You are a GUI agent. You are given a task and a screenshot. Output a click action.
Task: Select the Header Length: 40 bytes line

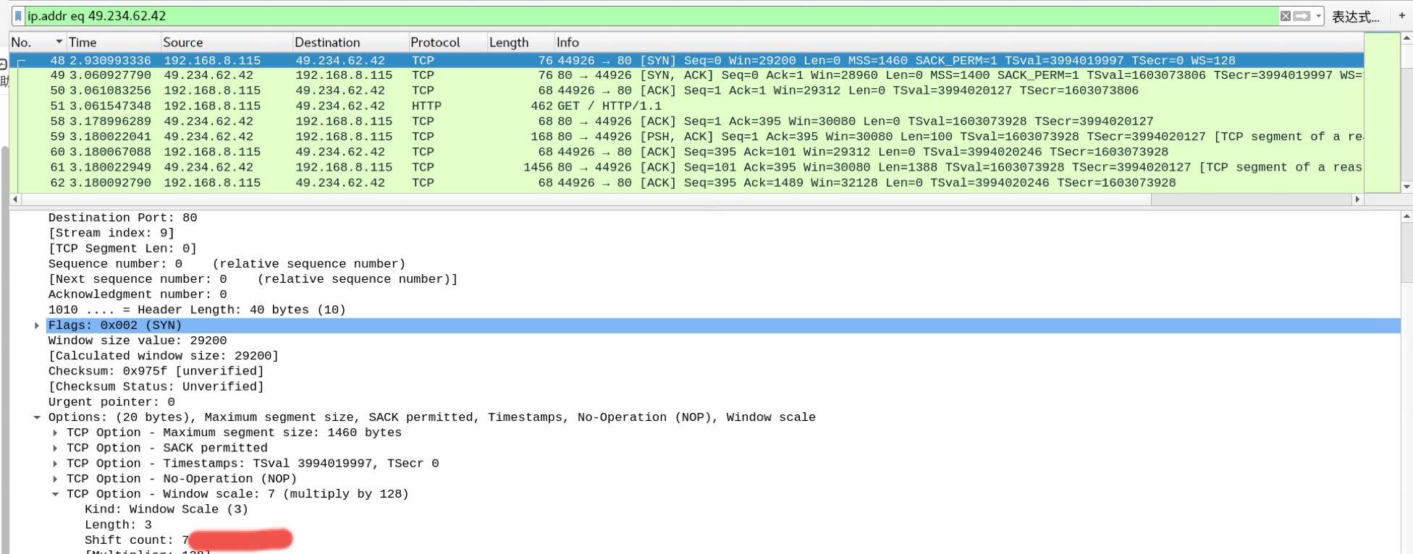[197, 310]
